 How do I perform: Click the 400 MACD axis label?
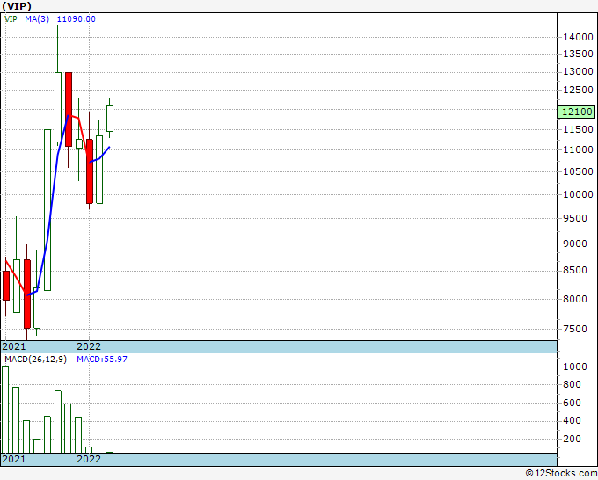point(572,420)
